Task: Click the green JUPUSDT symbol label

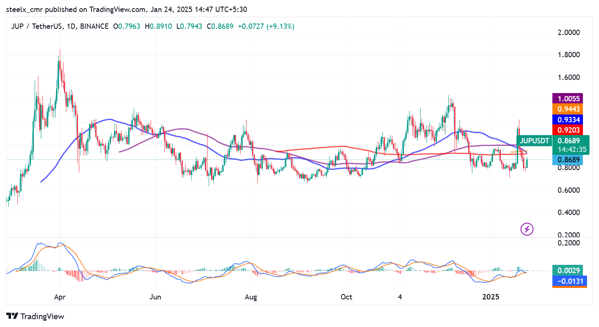Action: point(535,141)
